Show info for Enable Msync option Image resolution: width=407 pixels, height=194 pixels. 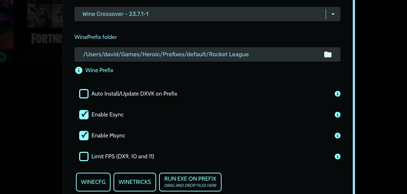[338, 136]
